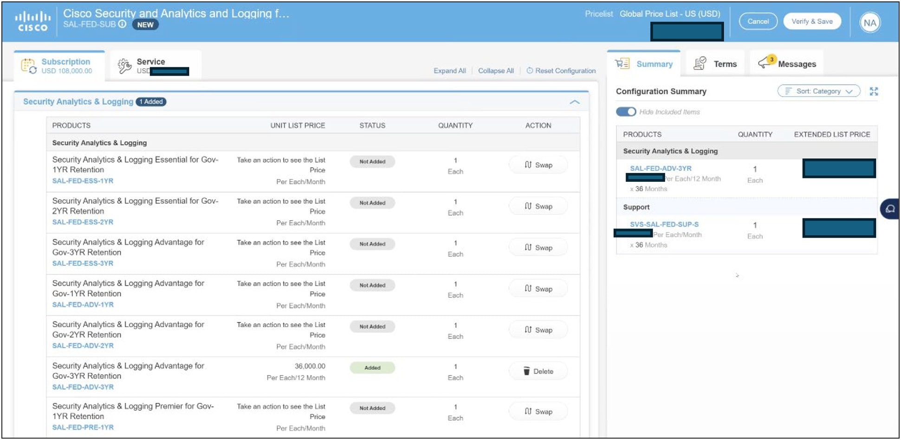The image size is (901, 440).
Task: Open the NA user avatar
Action: pos(870,22)
